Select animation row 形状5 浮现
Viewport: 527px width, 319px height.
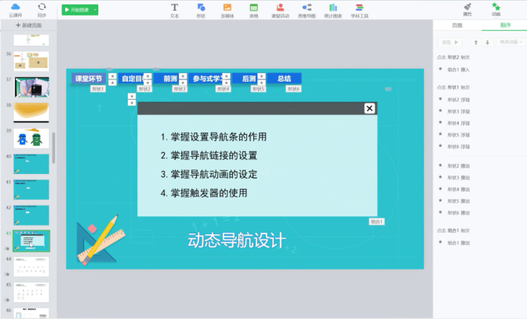pos(459,135)
